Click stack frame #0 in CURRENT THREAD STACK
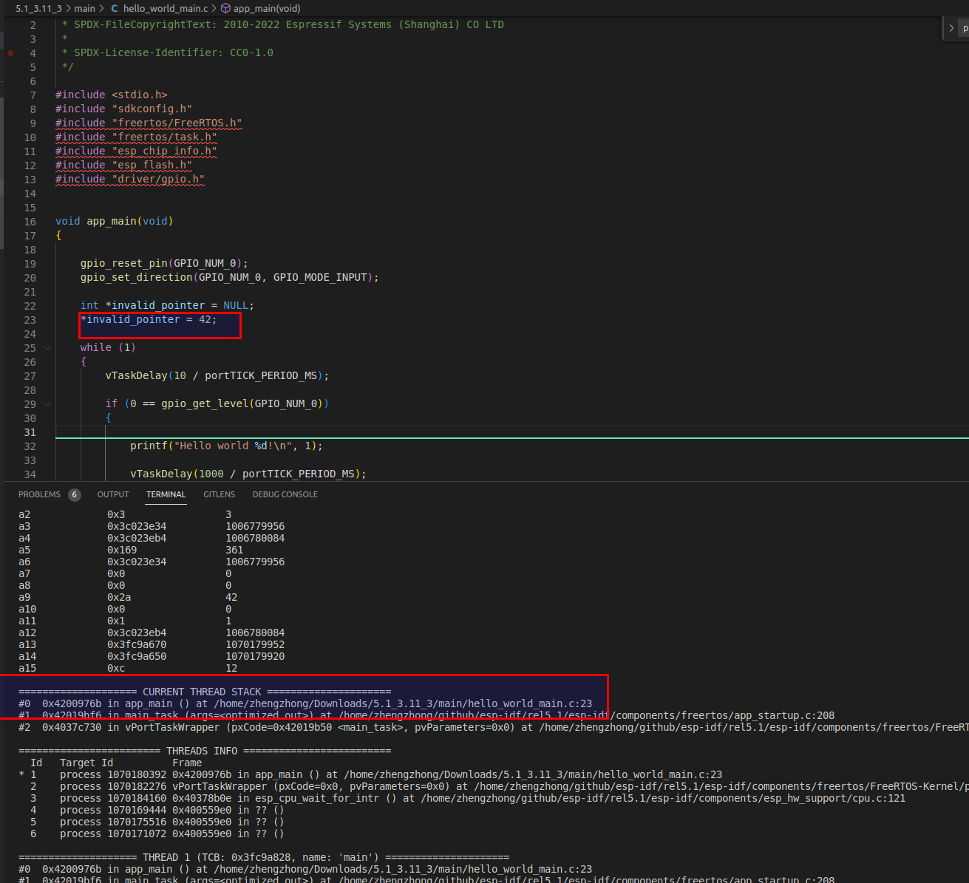The width and height of the screenshot is (969, 883). (x=305, y=703)
